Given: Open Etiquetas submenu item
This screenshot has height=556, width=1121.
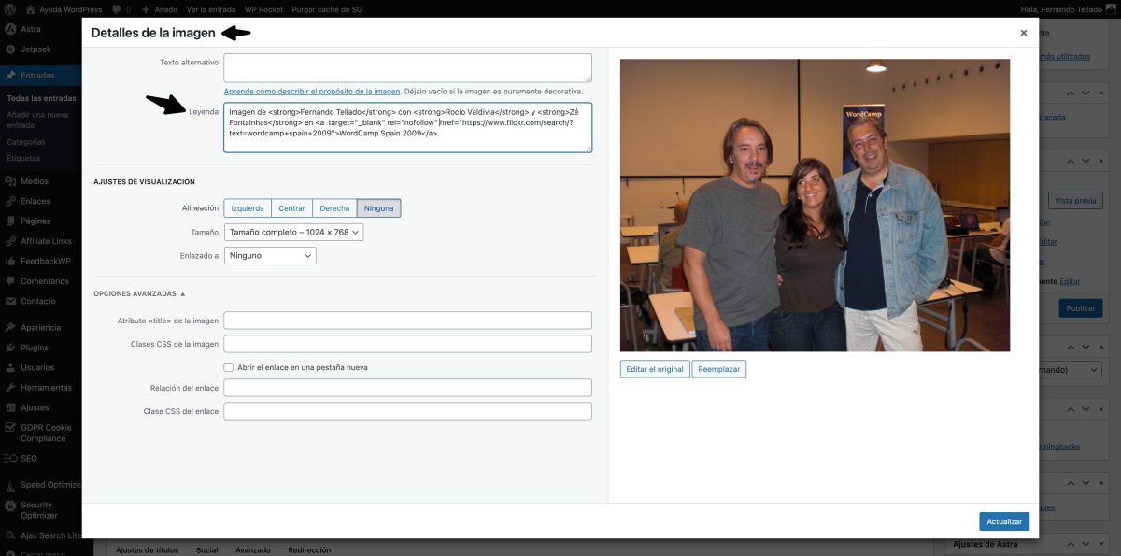Looking at the screenshot, I should point(23,158).
